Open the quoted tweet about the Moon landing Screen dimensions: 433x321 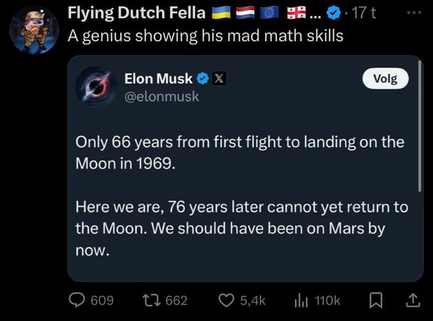pos(245,169)
